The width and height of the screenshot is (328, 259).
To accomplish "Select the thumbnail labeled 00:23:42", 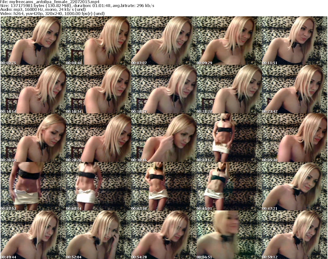I will [x=295, y=89].
